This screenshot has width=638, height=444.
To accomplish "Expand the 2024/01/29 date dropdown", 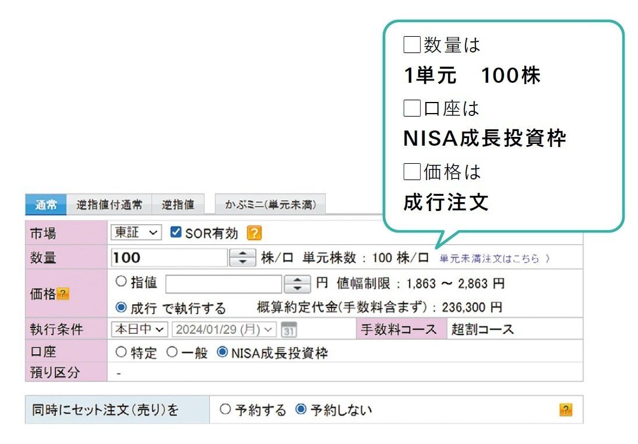I will (224, 329).
